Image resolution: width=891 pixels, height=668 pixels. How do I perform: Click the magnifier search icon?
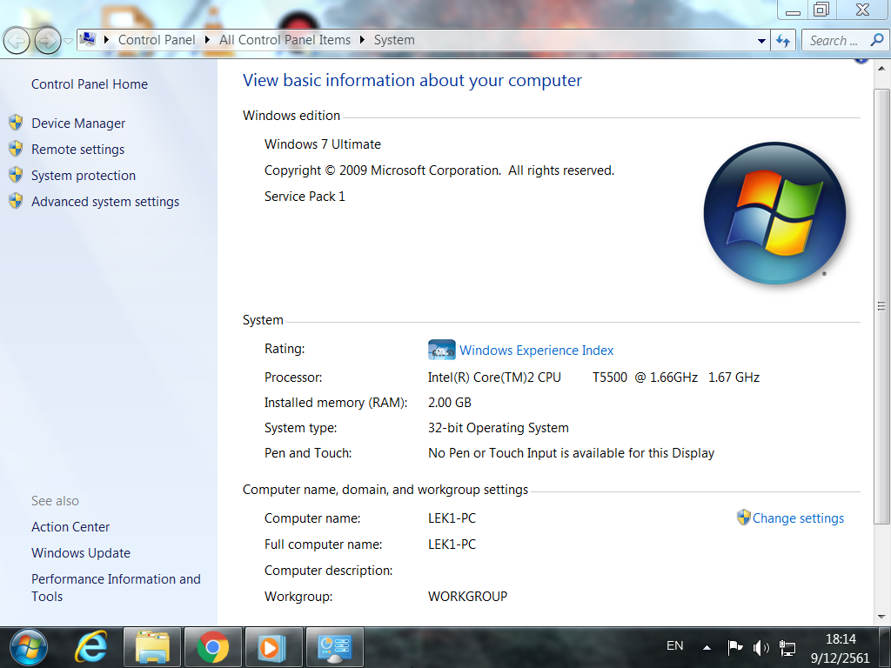877,40
